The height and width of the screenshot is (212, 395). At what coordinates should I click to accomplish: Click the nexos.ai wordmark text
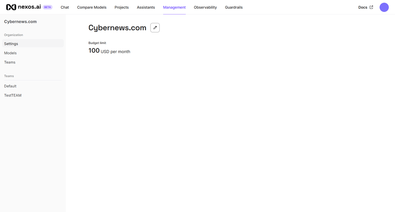tap(29, 7)
